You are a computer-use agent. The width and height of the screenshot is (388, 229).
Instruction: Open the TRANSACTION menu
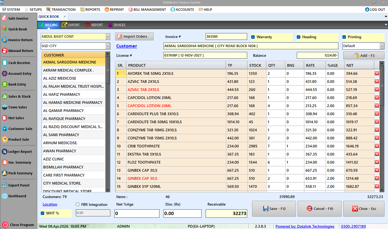[61, 9]
